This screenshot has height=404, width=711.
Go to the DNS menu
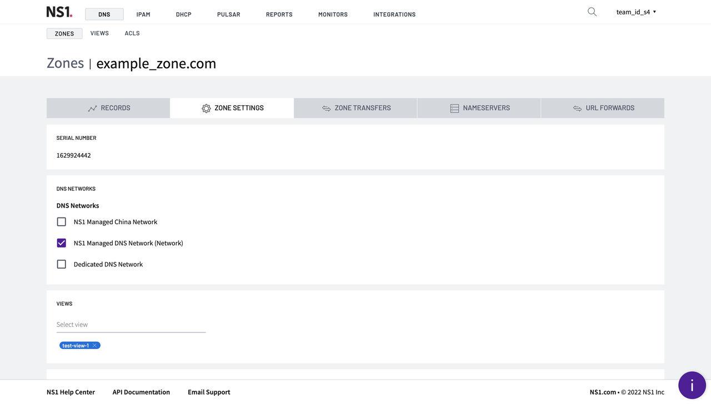coord(104,14)
